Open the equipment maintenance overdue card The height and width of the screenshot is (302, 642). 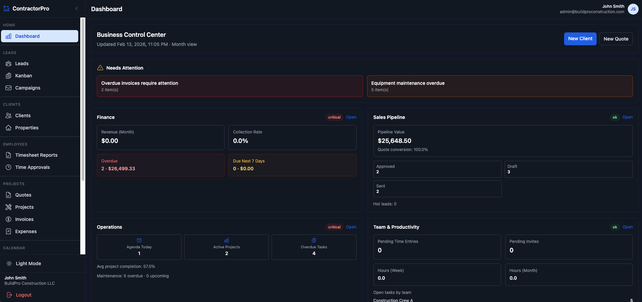500,86
